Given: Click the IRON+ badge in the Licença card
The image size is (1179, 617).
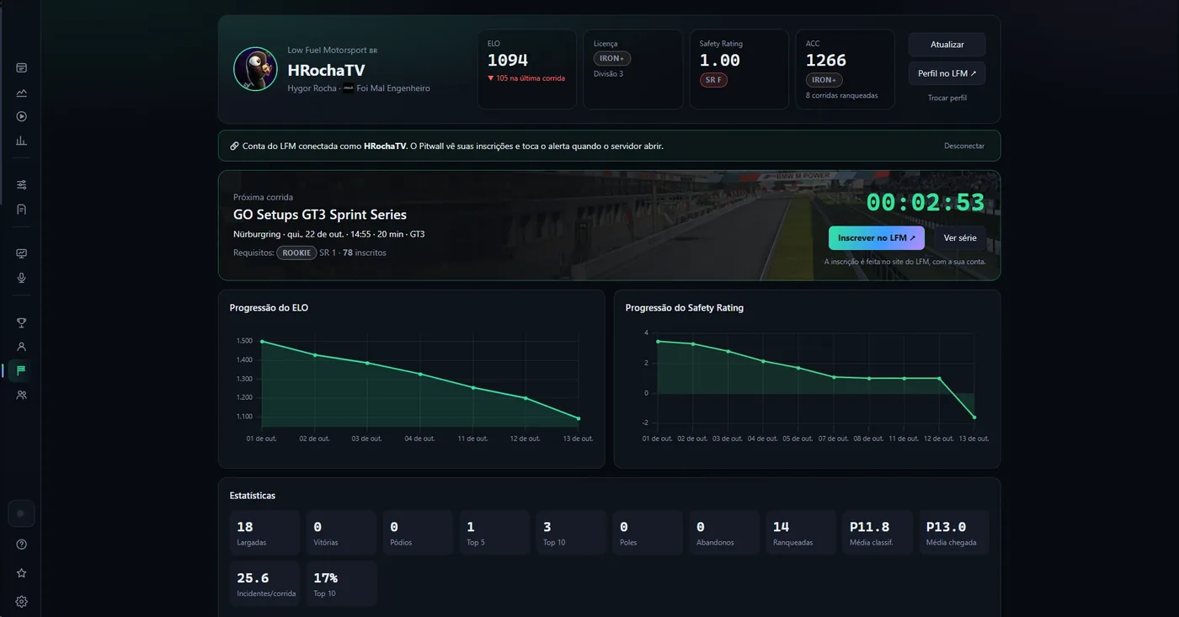Looking at the screenshot, I should coord(612,59).
